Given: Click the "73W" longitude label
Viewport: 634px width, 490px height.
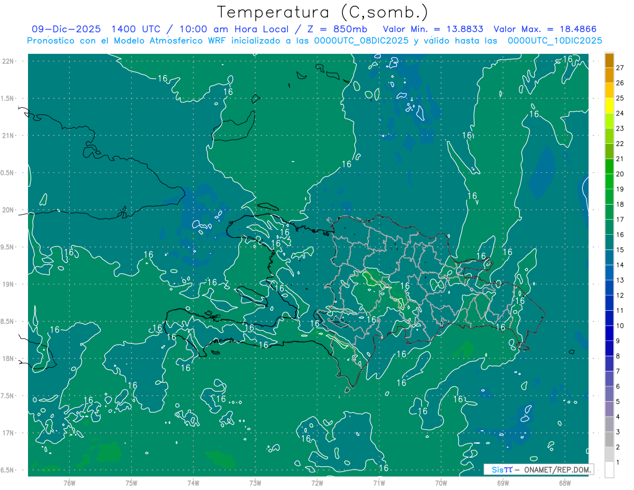Looking at the screenshot, I should pyautogui.click(x=255, y=483).
